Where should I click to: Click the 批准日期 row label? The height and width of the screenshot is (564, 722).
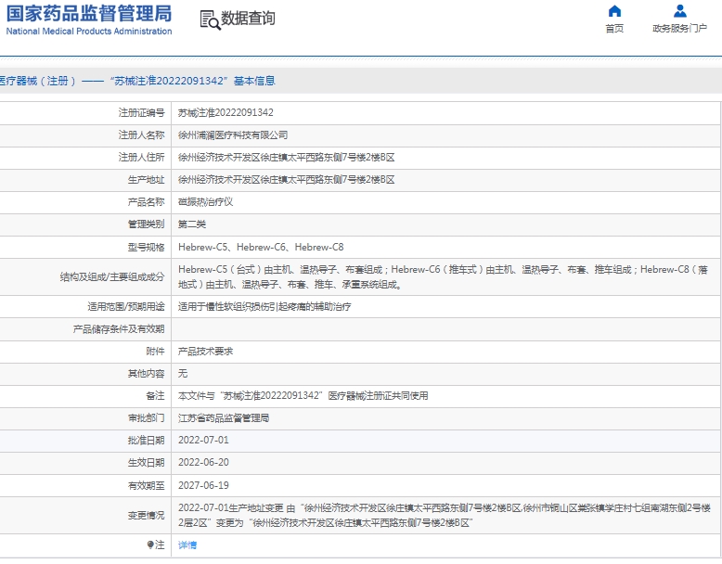tap(146, 440)
